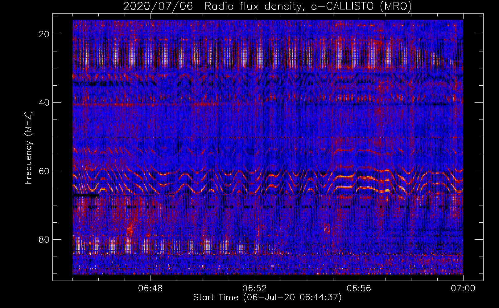This screenshot has width=499, height=308.
Task: Click the plot title '2020/07/06 Radio flux density'
Action: pyautogui.click(x=267, y=6)
